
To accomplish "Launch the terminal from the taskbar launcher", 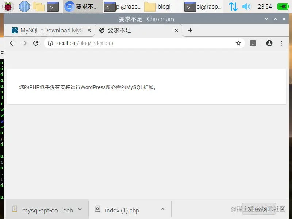I will coord(53,7).
